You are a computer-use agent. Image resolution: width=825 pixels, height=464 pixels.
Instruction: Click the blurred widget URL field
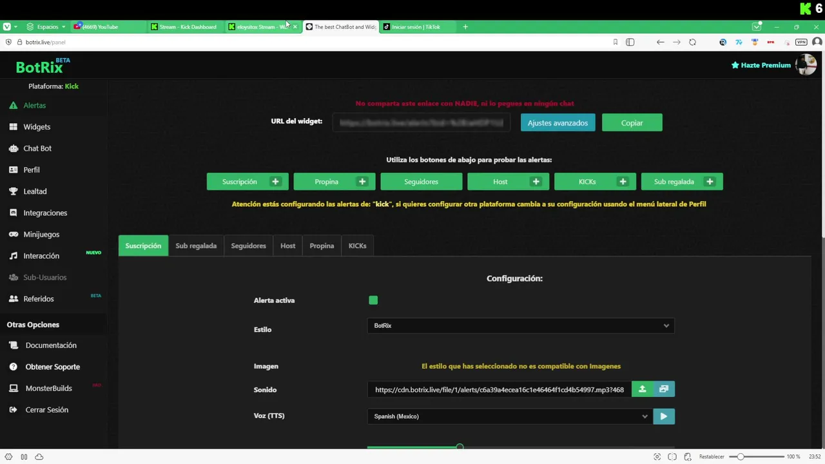click(421, 122)
